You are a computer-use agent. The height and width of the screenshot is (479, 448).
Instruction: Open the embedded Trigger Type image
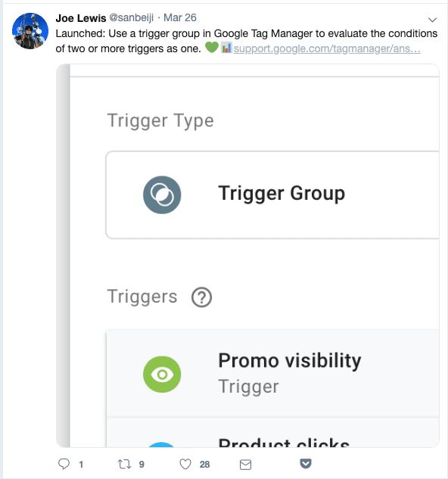[247, 256]
